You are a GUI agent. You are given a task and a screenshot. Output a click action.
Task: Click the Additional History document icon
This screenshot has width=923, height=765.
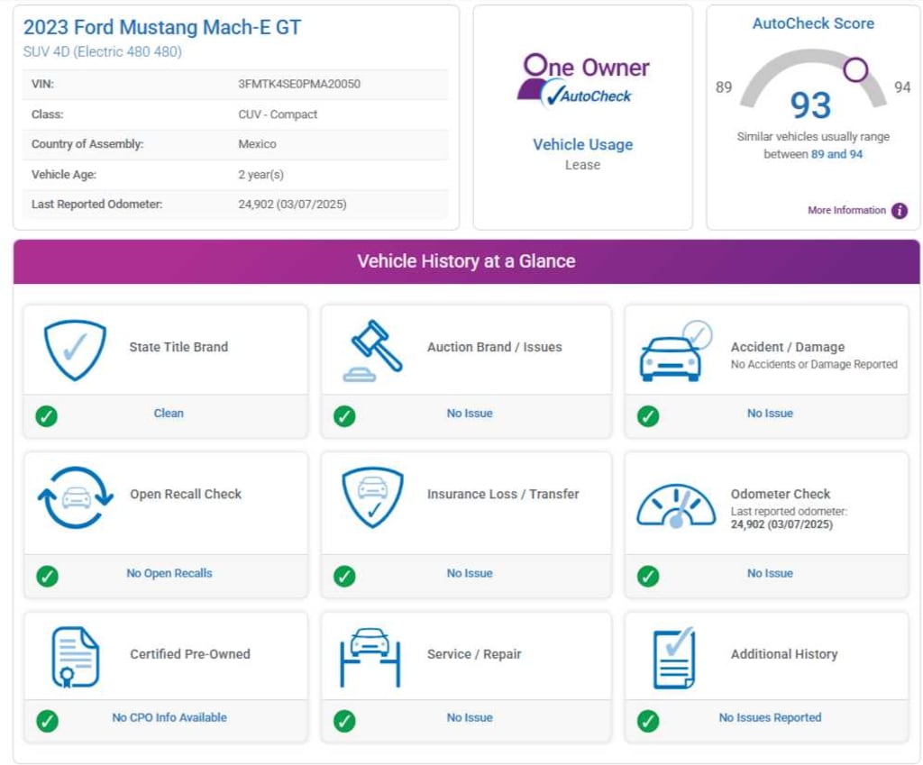click(x=673, y=657)
